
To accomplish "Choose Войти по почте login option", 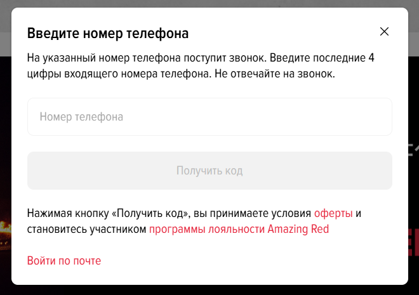I will 64,261.
